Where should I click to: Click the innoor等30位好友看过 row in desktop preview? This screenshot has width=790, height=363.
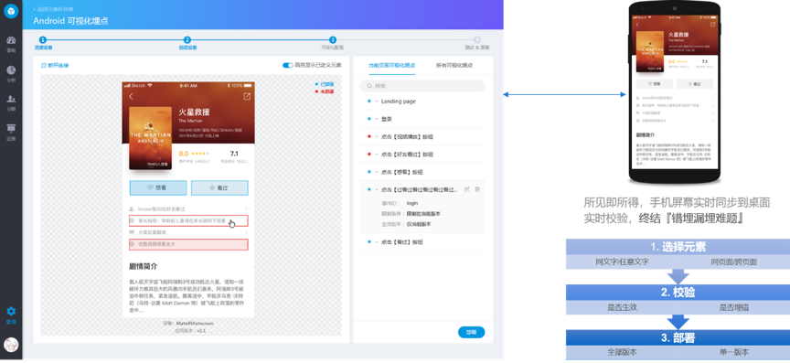pyautogui.click(x=189, y=208)
